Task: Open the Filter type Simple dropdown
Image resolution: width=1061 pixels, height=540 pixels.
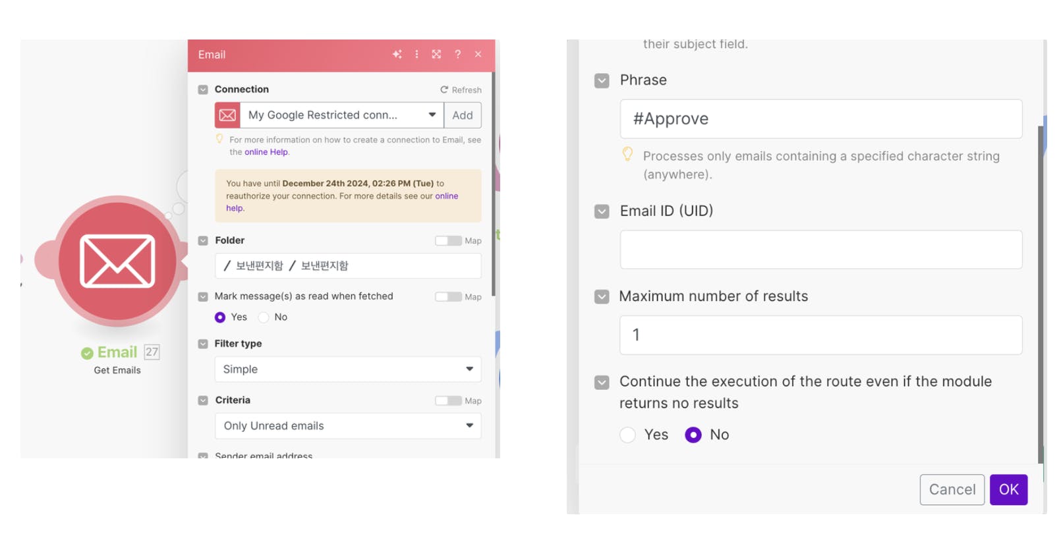Action: pos(348,369)
